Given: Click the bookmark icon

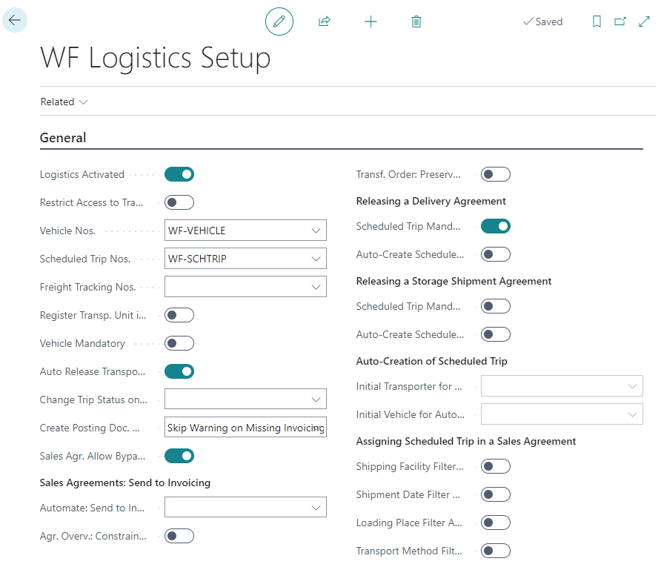Looking at the screenshot, I should point(597,21).
